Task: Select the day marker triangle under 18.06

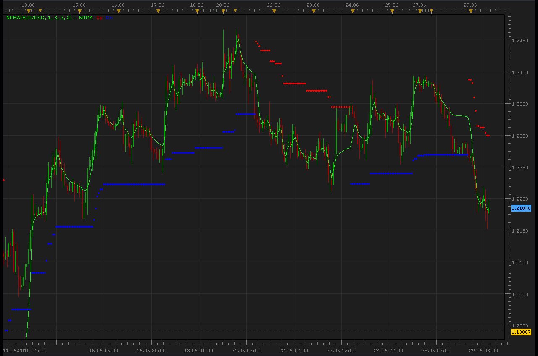Action: click(x=197, y=11)
